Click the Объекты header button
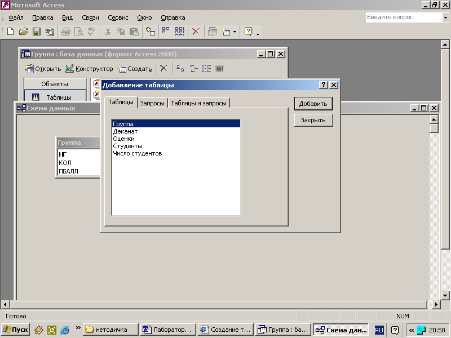The height and width of the screenshot is (338, 451). (x=55, y=84)
